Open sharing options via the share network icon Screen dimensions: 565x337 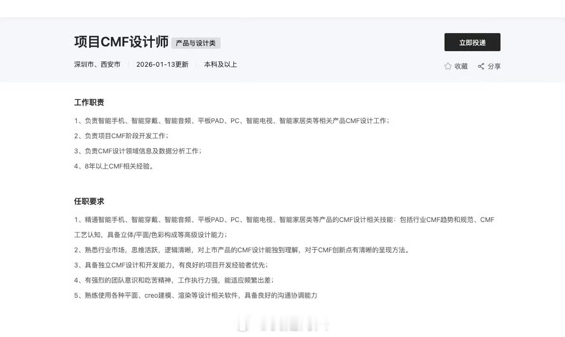[x=481, y=66]
